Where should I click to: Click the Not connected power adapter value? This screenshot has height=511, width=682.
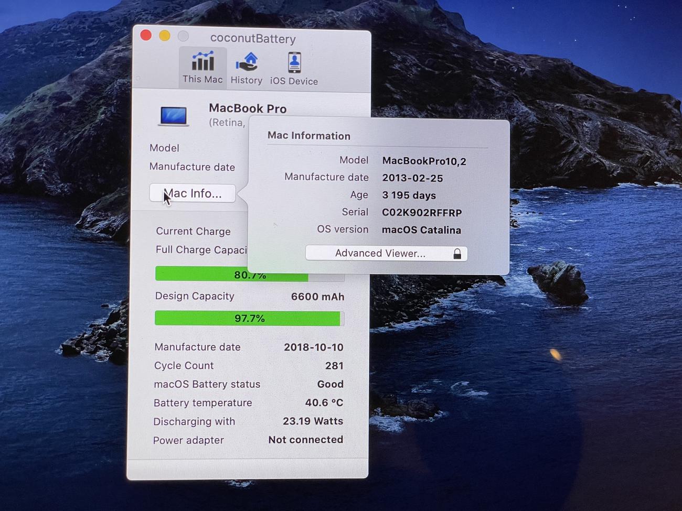tap(305, 440)
